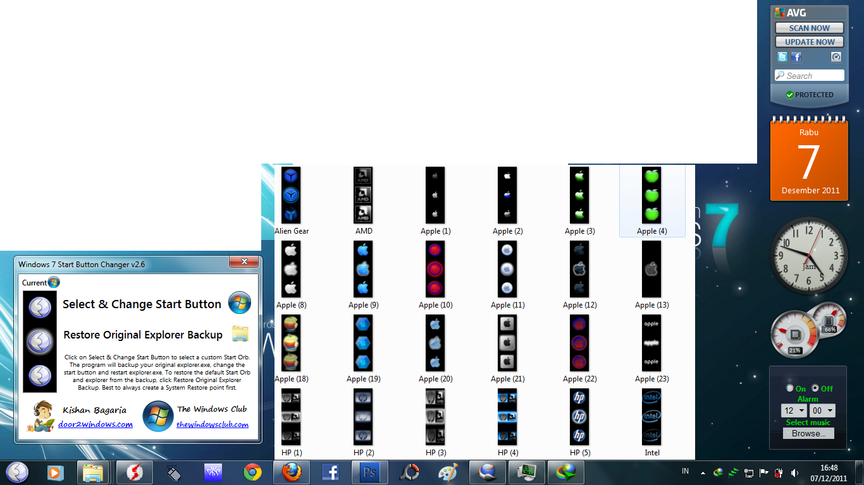
Task: Click AVG gadget Update Now button
Action: click(810, 42)
